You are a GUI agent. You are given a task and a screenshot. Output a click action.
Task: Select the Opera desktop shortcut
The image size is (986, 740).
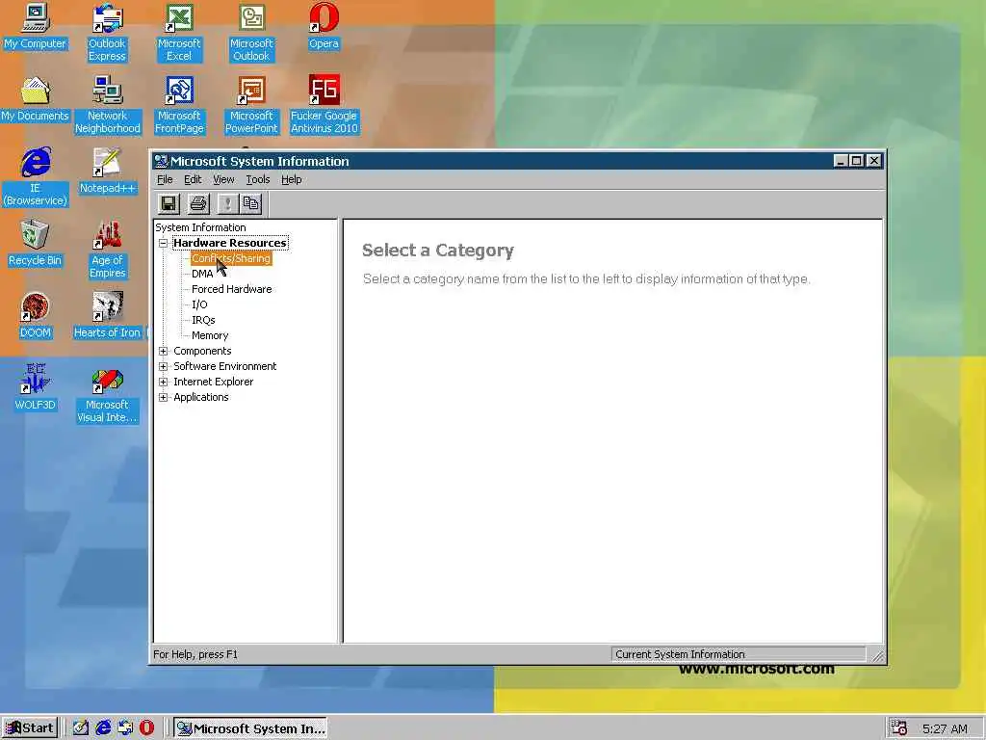pos(324,26)
